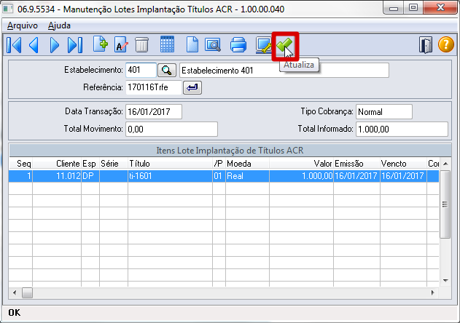The image size is (460, 323).
Task: Click the Emissão column header
Action: coord(356,164)
